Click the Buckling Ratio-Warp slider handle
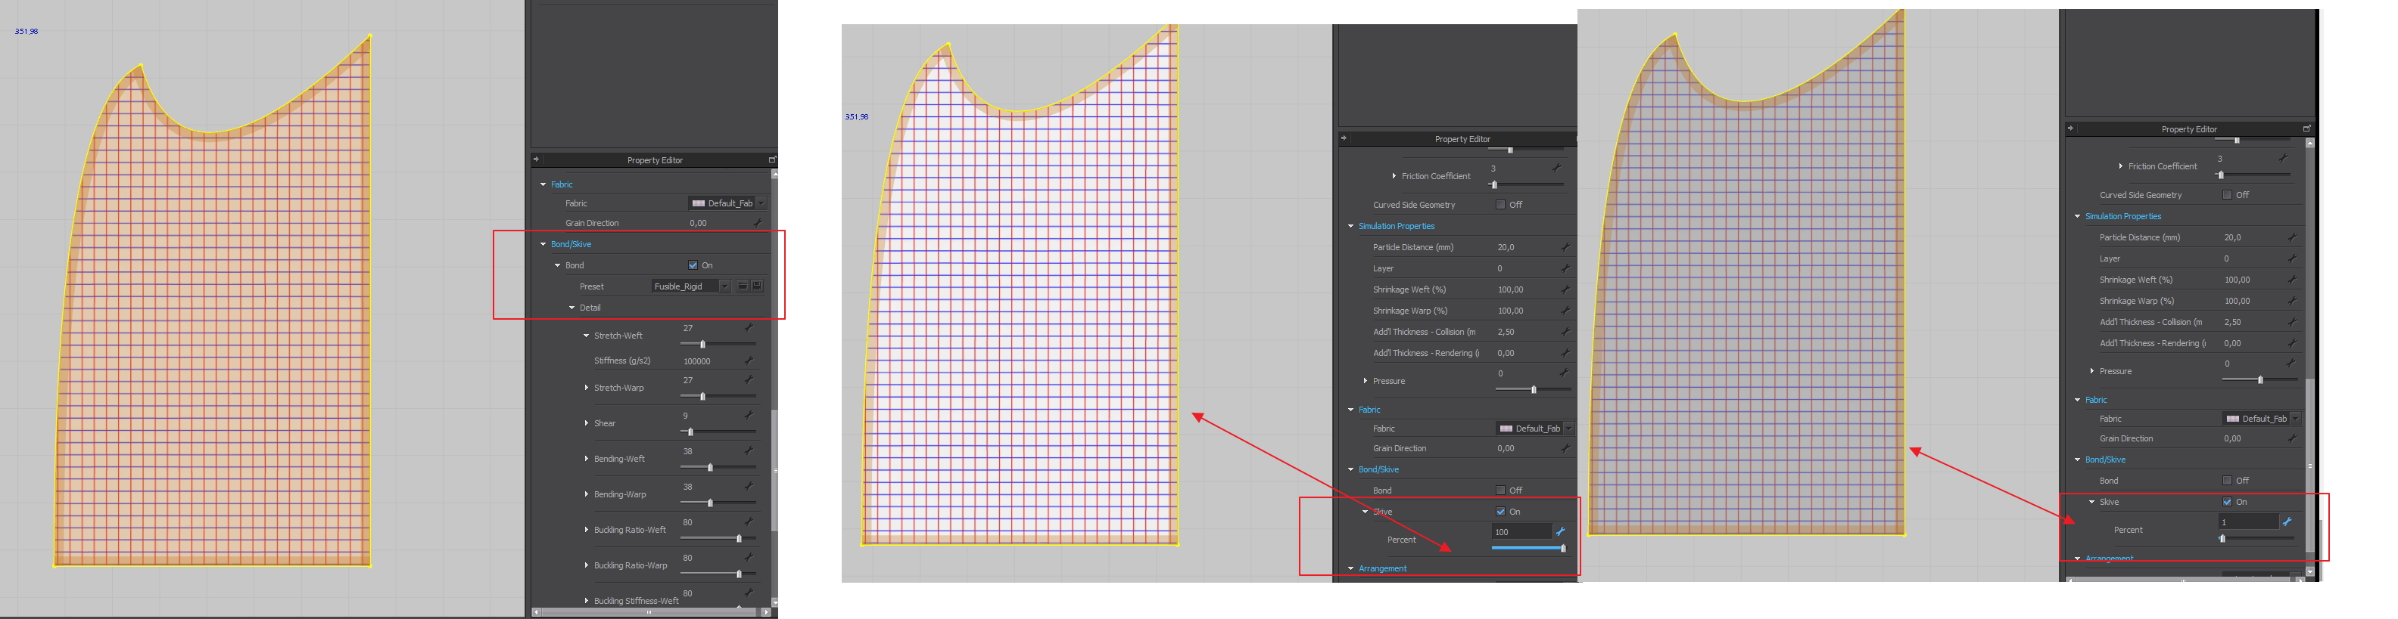Screen dimensions: 2398x619 [739, 574]
